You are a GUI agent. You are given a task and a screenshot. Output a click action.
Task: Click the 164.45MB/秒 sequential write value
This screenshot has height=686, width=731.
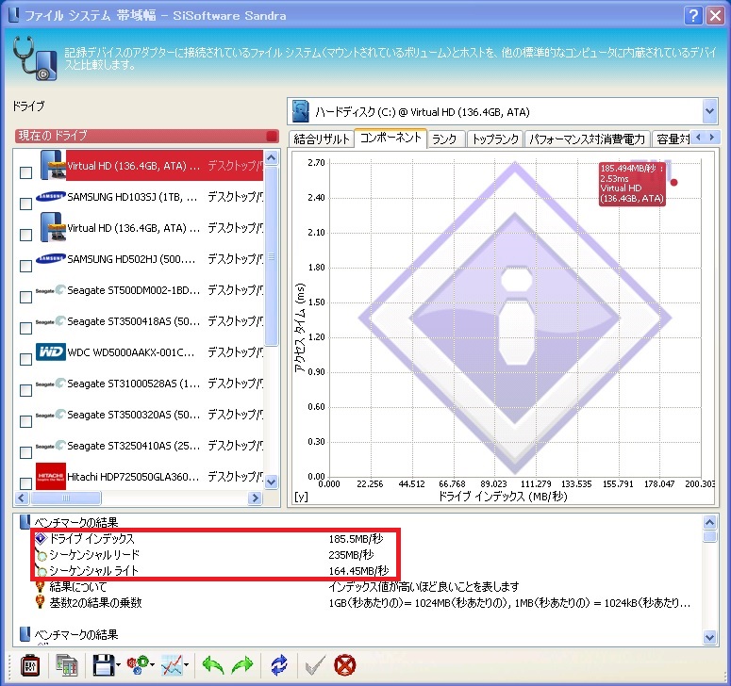tap(358, 570)
